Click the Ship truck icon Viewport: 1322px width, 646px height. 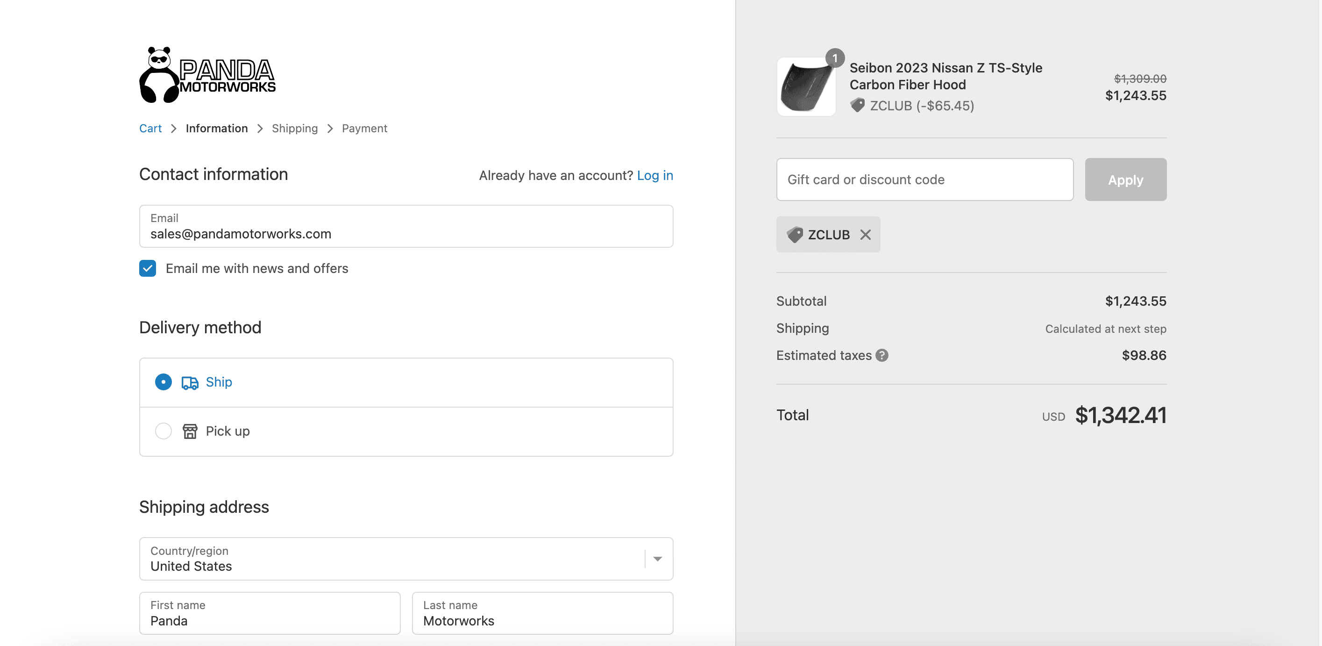coord(190,382)
